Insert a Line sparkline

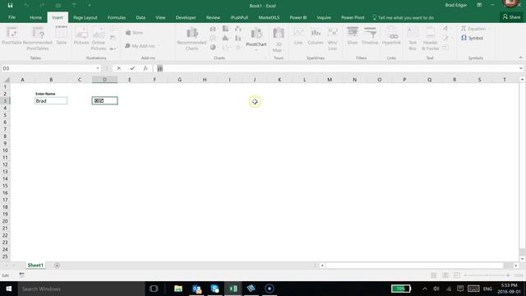pyautogui.click(x=298, y=36)
